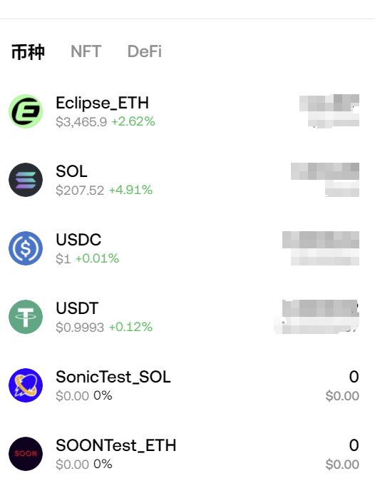Click the blurred Eclipse_ETH balance
Viewport: 375px width, 491px height.
pos(329,111)
